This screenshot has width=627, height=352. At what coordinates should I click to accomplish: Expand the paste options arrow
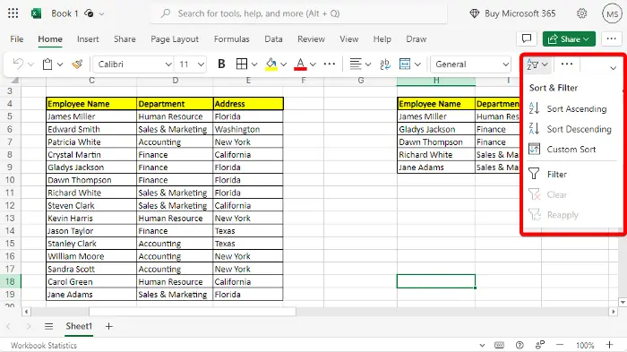(60, 64)
